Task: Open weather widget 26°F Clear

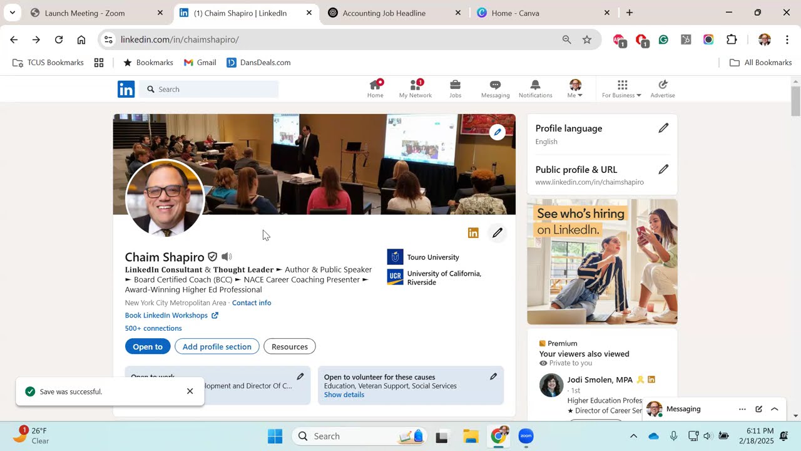Action: (x=31, y=436)
